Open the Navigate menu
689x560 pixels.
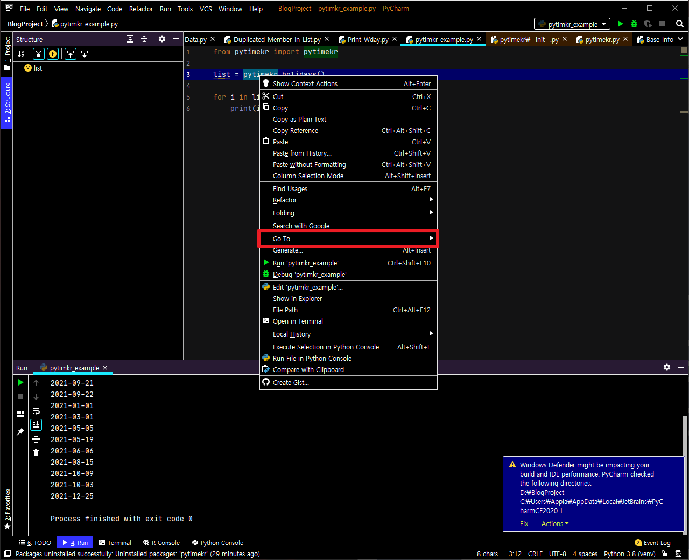pyautogui.click(x=88, y=9)
